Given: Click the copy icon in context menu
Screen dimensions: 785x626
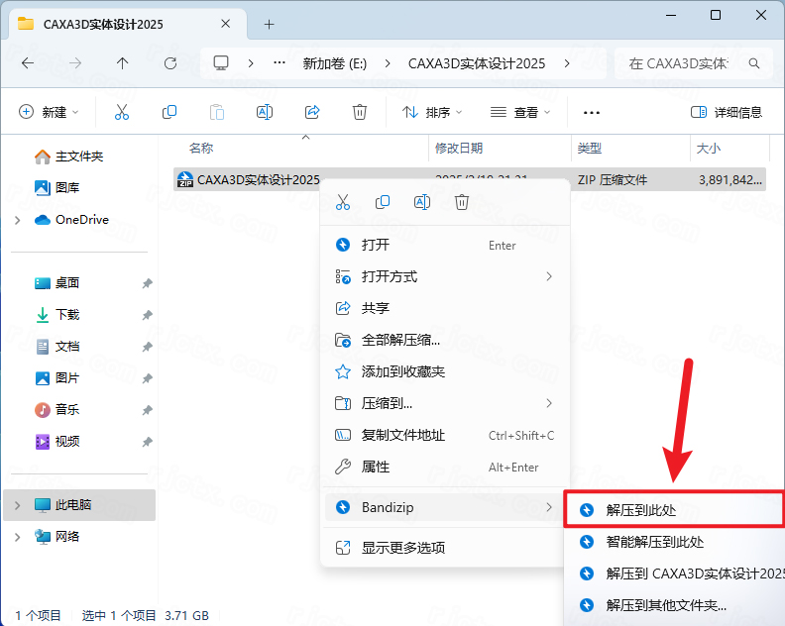Looking at the screenshot, I should (x=383, y=202).
